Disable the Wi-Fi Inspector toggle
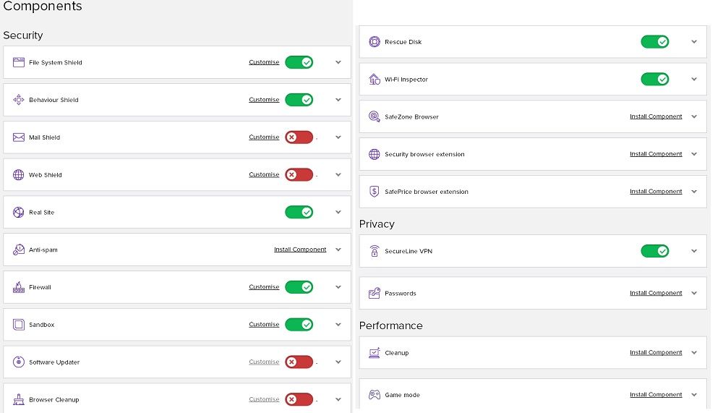Screen dimensions: 723x413 (655, 80)
